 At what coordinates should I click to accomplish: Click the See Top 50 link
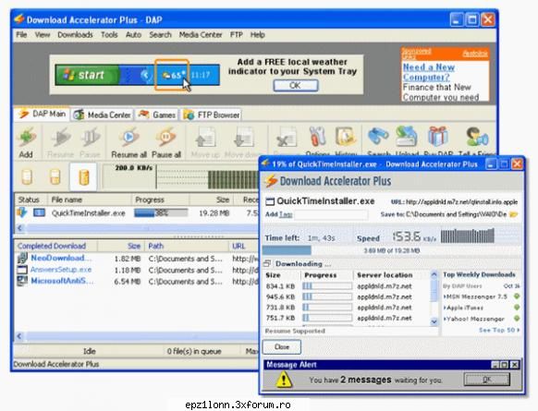click(499, 330)
